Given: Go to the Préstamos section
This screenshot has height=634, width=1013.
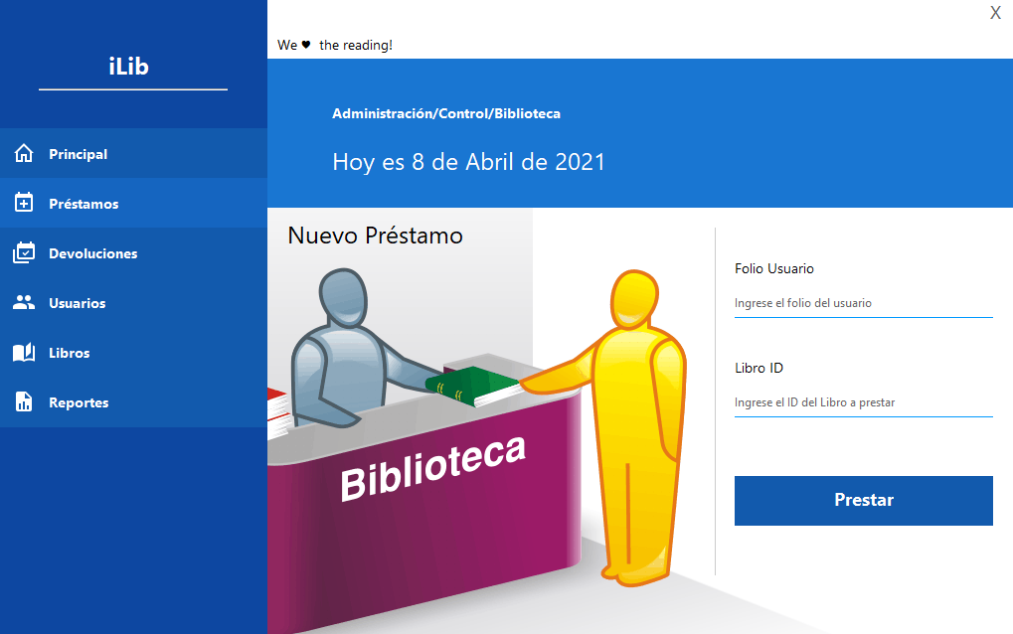Looking at the screenshot, I should tap(134, 204).
